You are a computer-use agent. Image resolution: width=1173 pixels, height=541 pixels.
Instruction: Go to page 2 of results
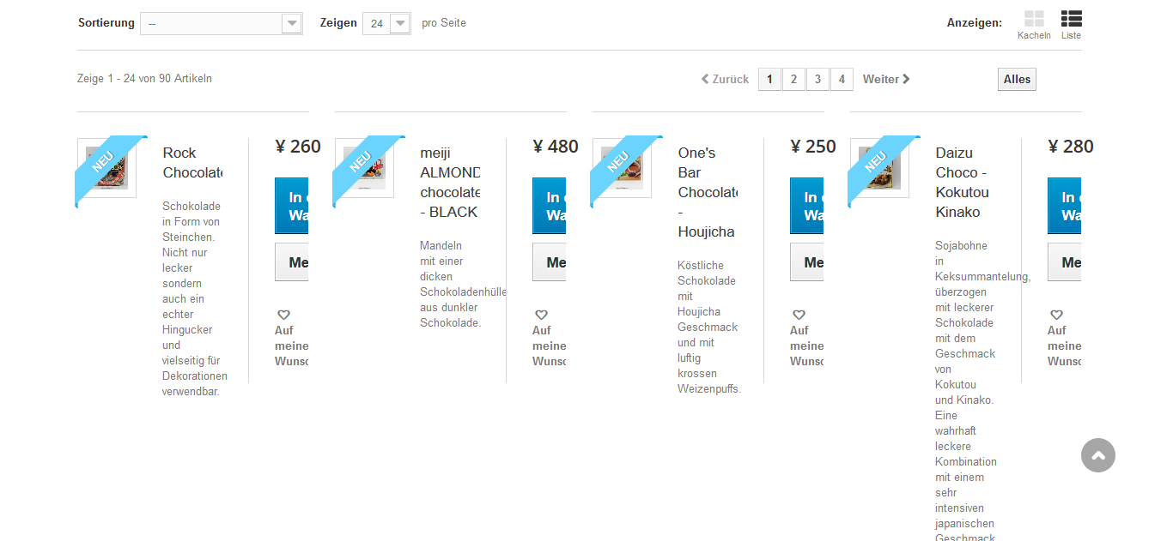[x=793, y=79]
